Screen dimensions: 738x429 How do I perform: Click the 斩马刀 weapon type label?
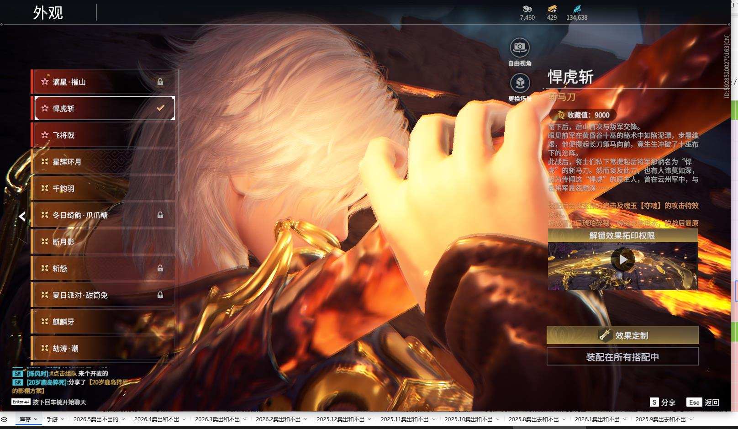(x=562, y=97)
